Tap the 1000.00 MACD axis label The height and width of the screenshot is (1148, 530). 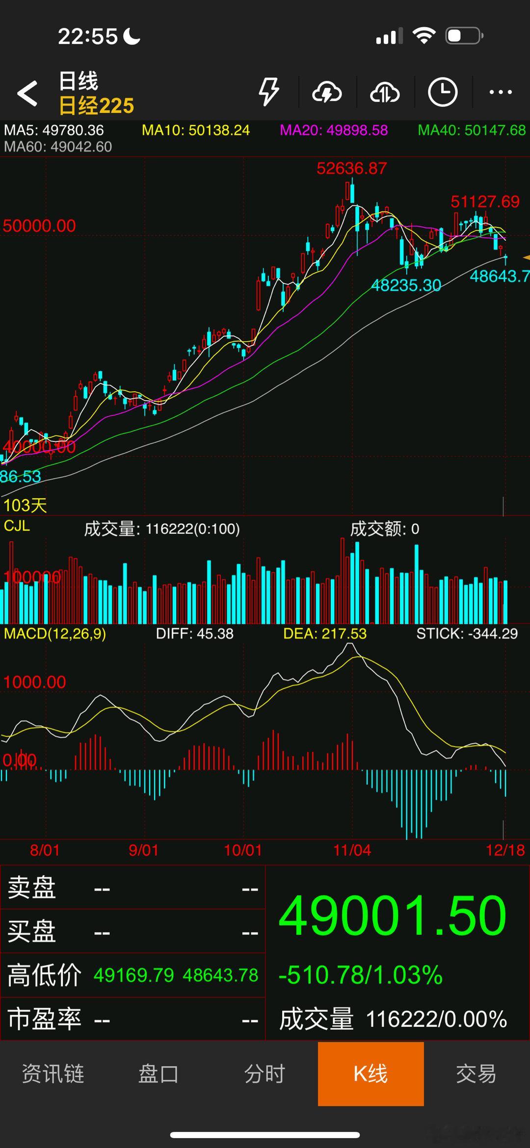34,682
